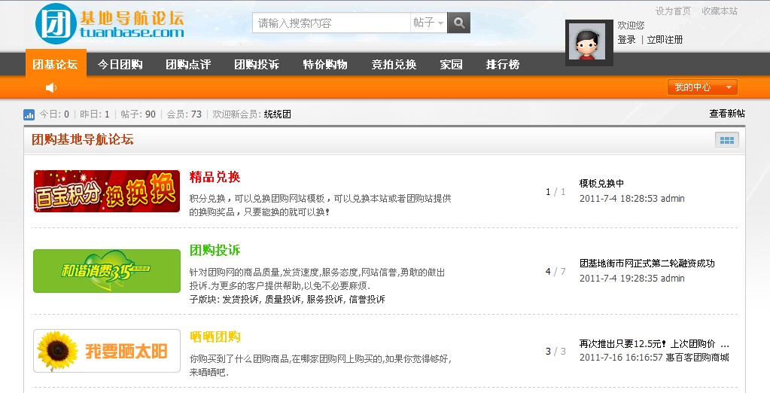
Task: Open the 团购点评 navigation item
Action: (x=188, y=64)
